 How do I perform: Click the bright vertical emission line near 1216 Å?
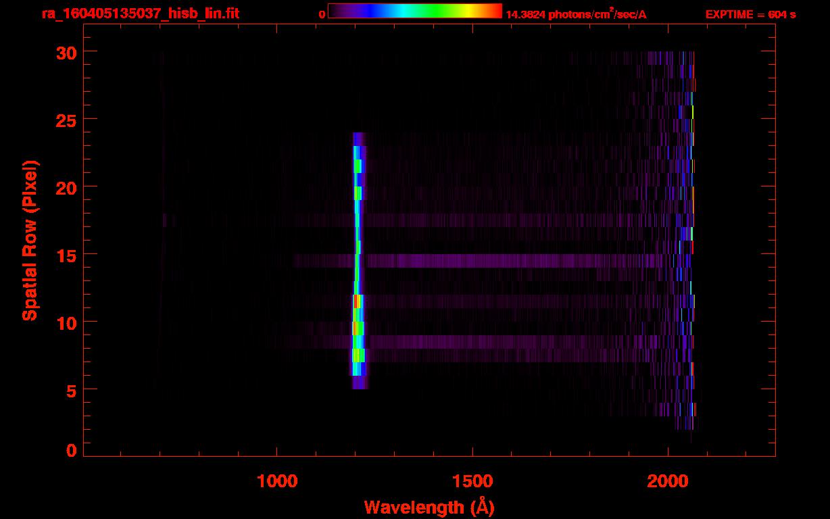358,260
